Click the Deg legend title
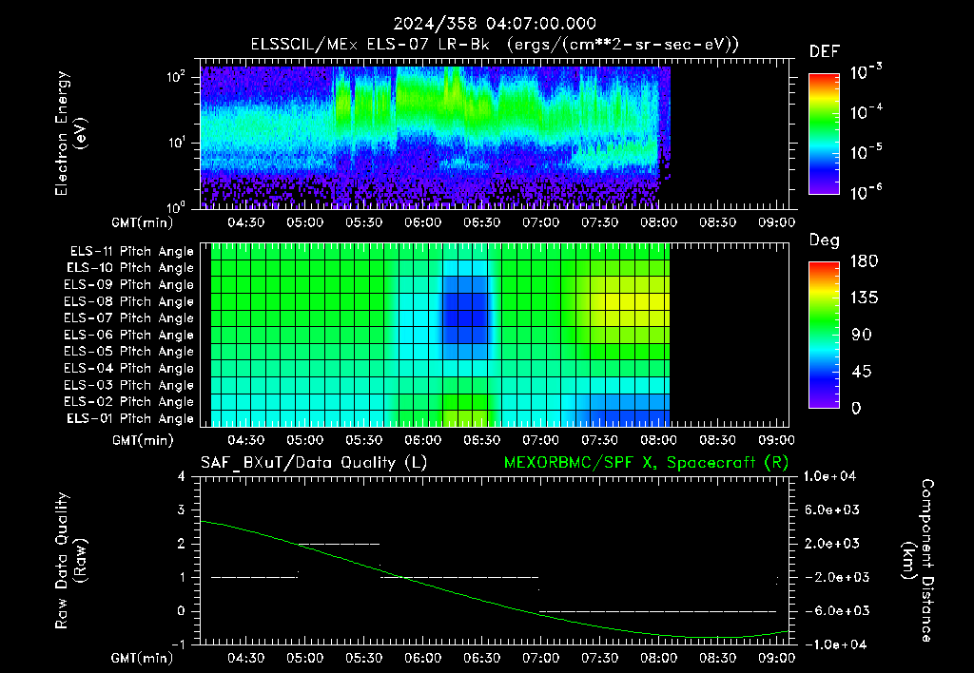This screenshot has width=974, height=673. pos(825,240)
